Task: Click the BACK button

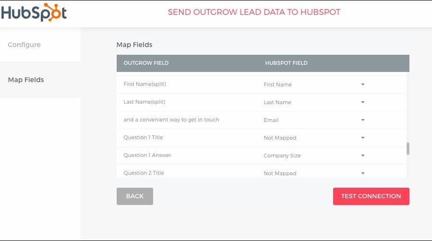Action: [x=135, y=196]
